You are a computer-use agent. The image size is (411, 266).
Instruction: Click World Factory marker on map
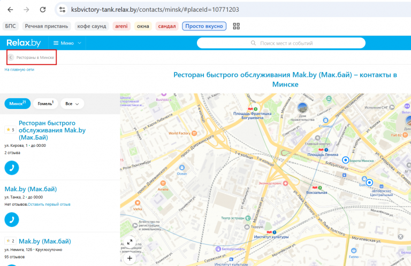point(194,133)
